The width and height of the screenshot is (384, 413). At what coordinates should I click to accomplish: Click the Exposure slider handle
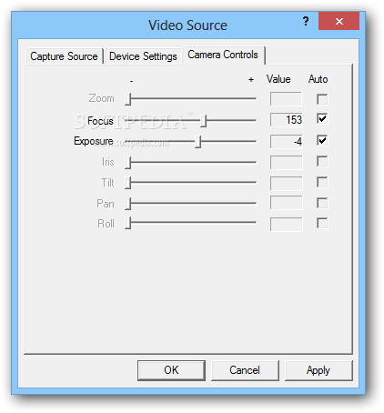point(197,142)
